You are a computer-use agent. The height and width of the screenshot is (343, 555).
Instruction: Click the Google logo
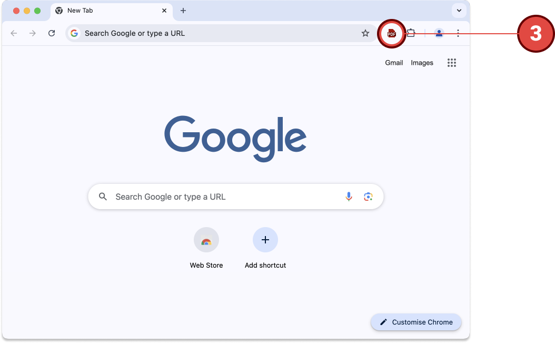click(x=235, y=139)
